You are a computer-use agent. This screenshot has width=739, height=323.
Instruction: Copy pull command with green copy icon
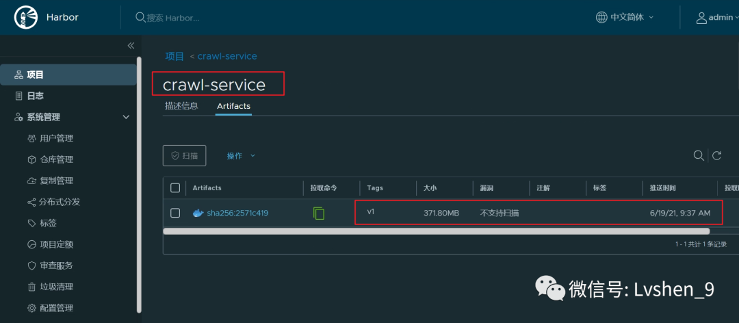coord(319,213)
